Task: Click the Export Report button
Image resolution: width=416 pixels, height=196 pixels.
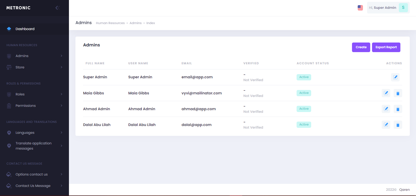Action: point(386,47)
